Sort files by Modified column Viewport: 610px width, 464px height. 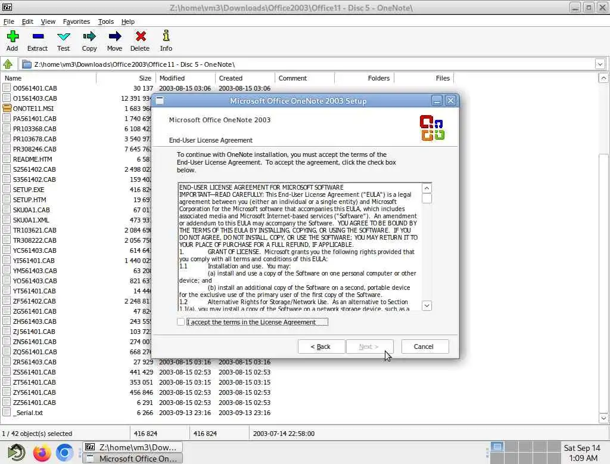185,78
